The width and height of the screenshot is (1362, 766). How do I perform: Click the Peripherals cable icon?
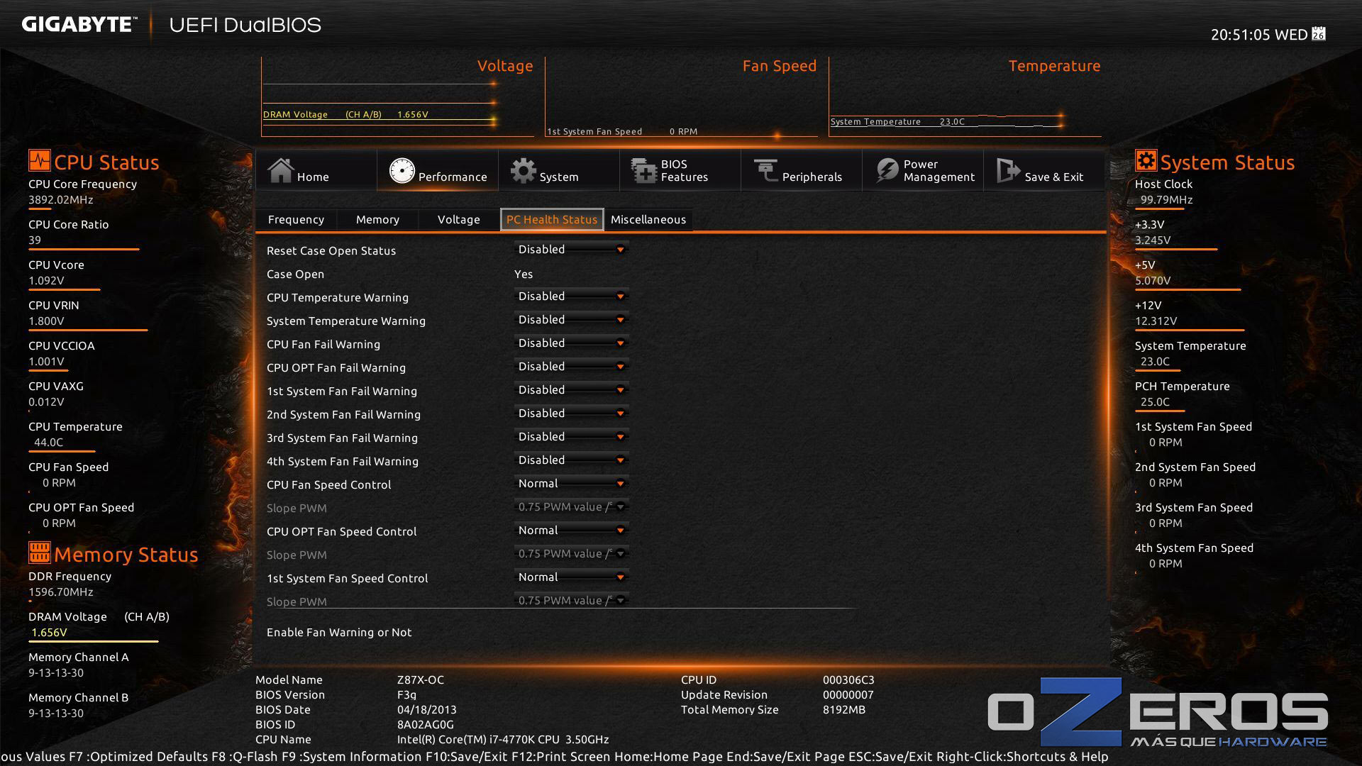(765, 170)
